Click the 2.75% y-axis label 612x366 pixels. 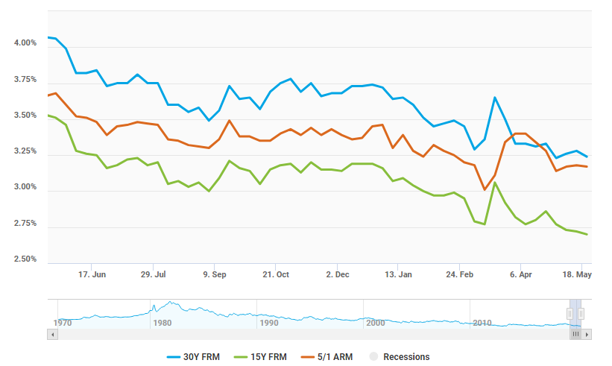(x=25, y=223)
